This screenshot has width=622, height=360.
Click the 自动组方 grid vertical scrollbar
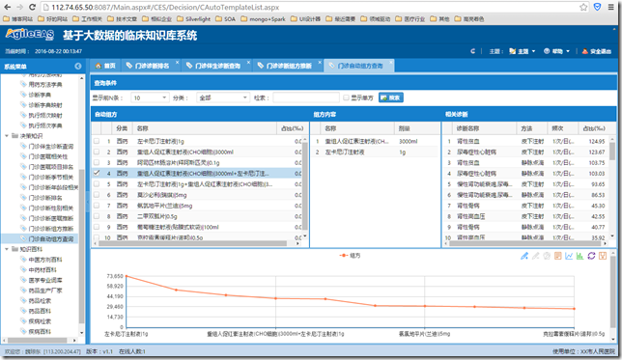point(304,186)
